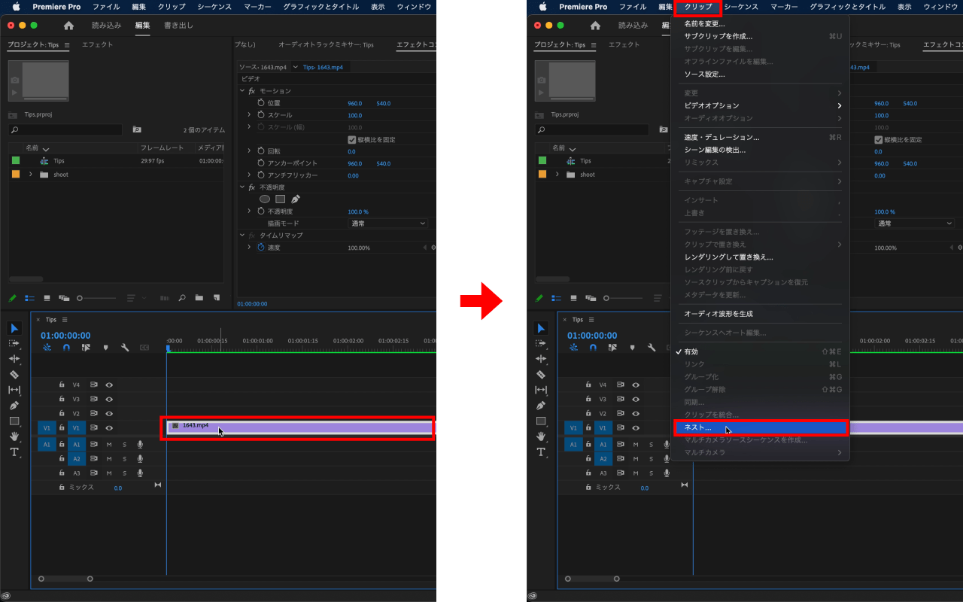The image size is (963, 602).
Task: Collapse the モーション effect section, left screenshot
Action: 242,91
